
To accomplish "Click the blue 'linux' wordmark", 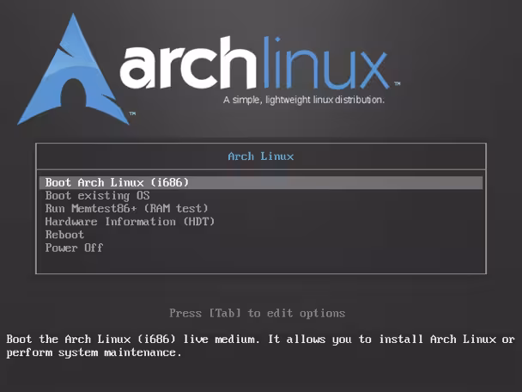I will [x=325, y=63].
